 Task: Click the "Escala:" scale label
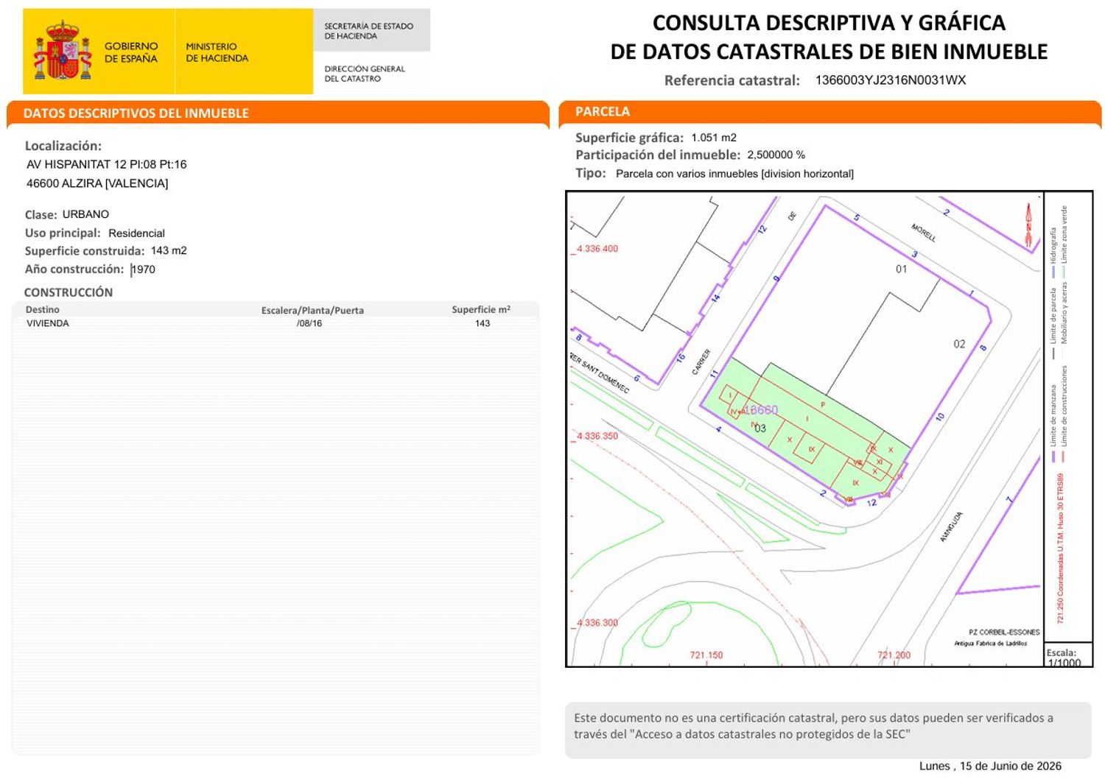(x=1062, y=652)
